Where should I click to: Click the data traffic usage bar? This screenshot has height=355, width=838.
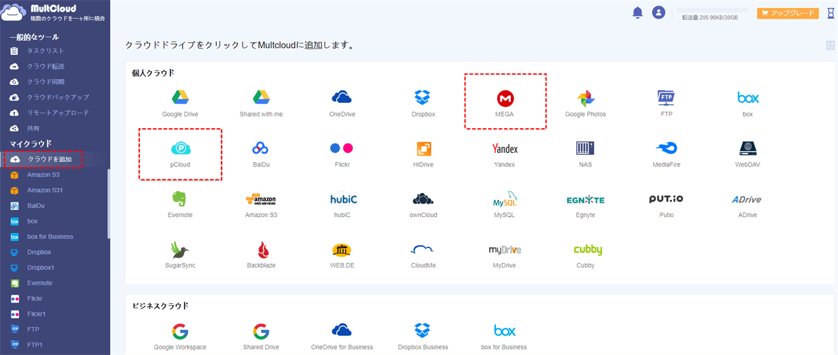pyautogui.click(x=712, y=11)
